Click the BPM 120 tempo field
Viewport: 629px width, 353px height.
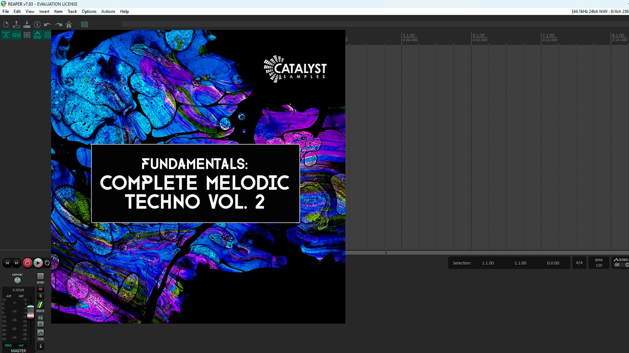[x=599, y=263]
